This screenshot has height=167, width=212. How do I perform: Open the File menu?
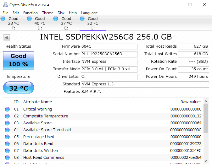pyautogui.click(x=5, y=13)
